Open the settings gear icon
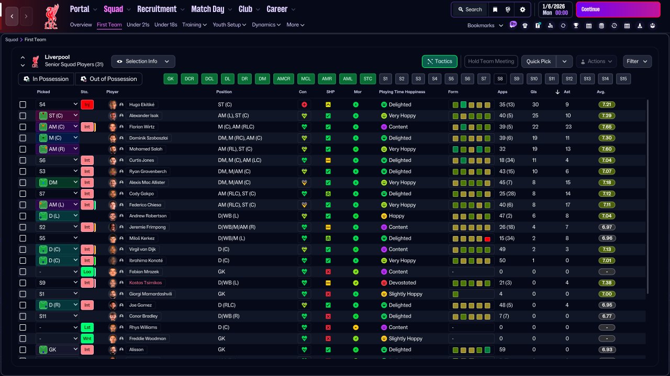 [x=522, y=9]
